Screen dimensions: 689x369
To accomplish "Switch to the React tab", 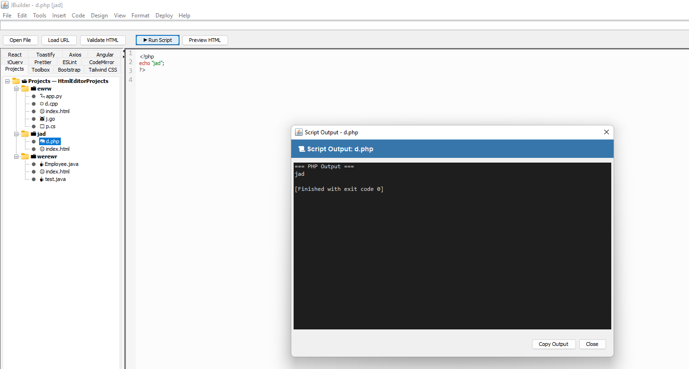I will [x=15, y=55].
